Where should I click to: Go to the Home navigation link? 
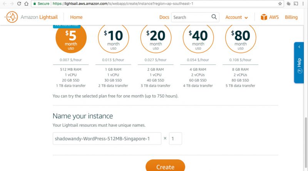[x=76, y=17]
